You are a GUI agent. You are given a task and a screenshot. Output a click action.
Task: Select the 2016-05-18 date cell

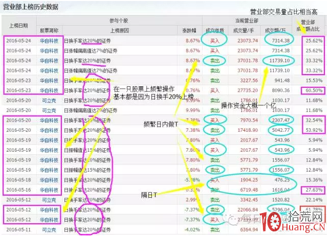(18, 180)
